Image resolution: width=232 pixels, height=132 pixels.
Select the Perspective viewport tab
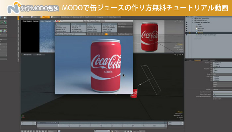tap(28, 55)
